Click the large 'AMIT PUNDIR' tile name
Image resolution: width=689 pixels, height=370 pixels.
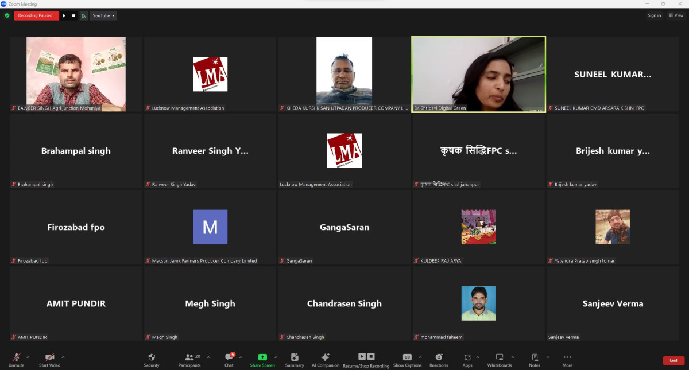tap(76, 303)
